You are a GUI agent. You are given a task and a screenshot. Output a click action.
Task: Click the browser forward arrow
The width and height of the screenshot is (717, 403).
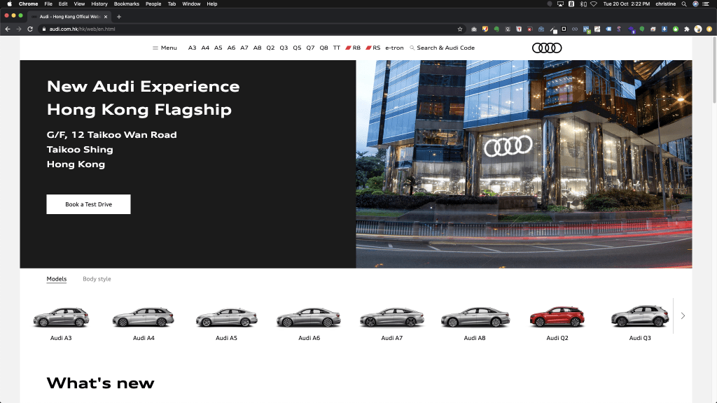click(x=19, y=29)
